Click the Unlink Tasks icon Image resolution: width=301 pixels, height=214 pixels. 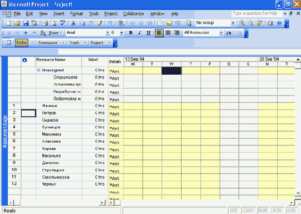tap(141, 23)
